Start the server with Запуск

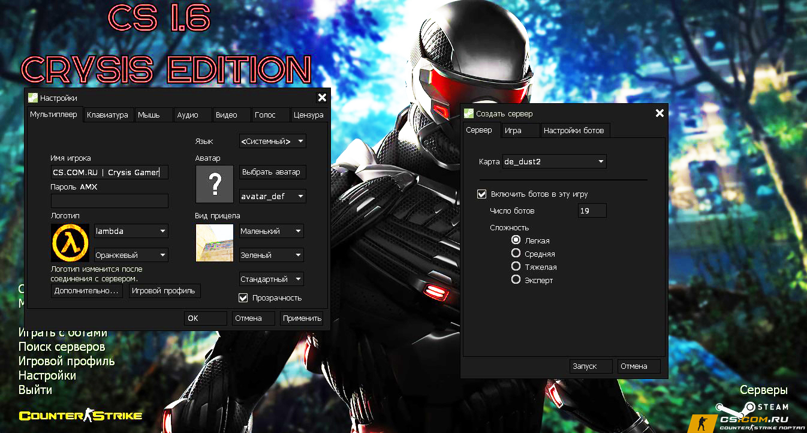tap(591, 366)
